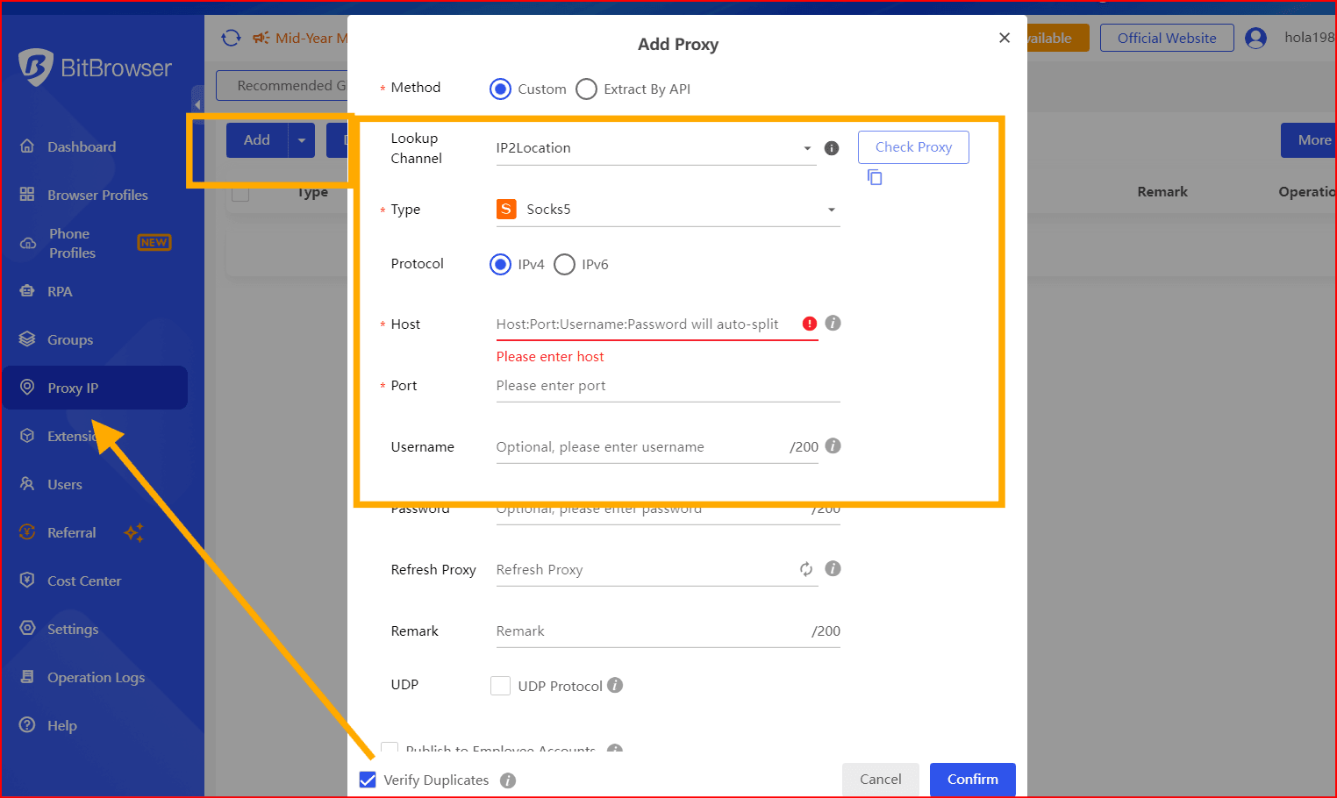Click the Port input field
Screen dimensions: 1337x798
coord(668,386)
